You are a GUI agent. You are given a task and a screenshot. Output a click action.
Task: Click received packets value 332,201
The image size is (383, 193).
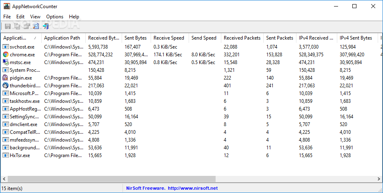click(232, 55)
